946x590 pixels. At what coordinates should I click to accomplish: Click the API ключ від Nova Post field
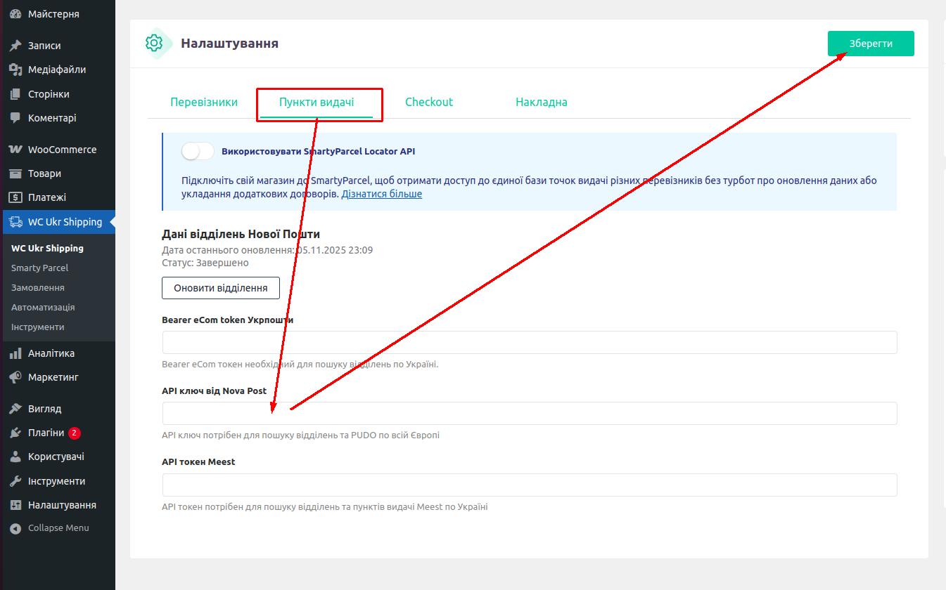coord(530,414)
